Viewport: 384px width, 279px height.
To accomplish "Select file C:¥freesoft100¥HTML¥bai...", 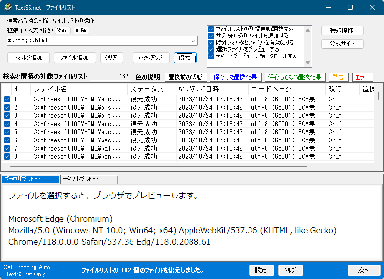I will click(x=77, y=148).
